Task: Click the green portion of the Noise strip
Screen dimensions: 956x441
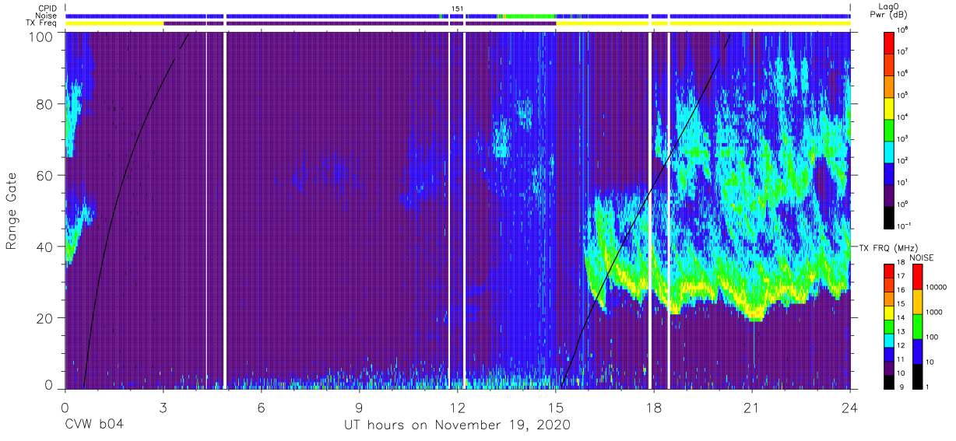Action: (530, 16)
